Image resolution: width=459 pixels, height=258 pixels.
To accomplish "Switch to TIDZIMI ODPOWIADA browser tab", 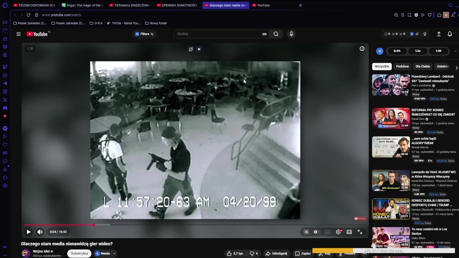I will click(x=34, y=5).
